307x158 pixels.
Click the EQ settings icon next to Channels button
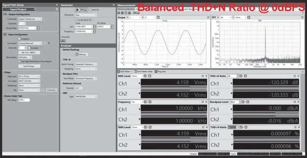(x=43, y=90)
